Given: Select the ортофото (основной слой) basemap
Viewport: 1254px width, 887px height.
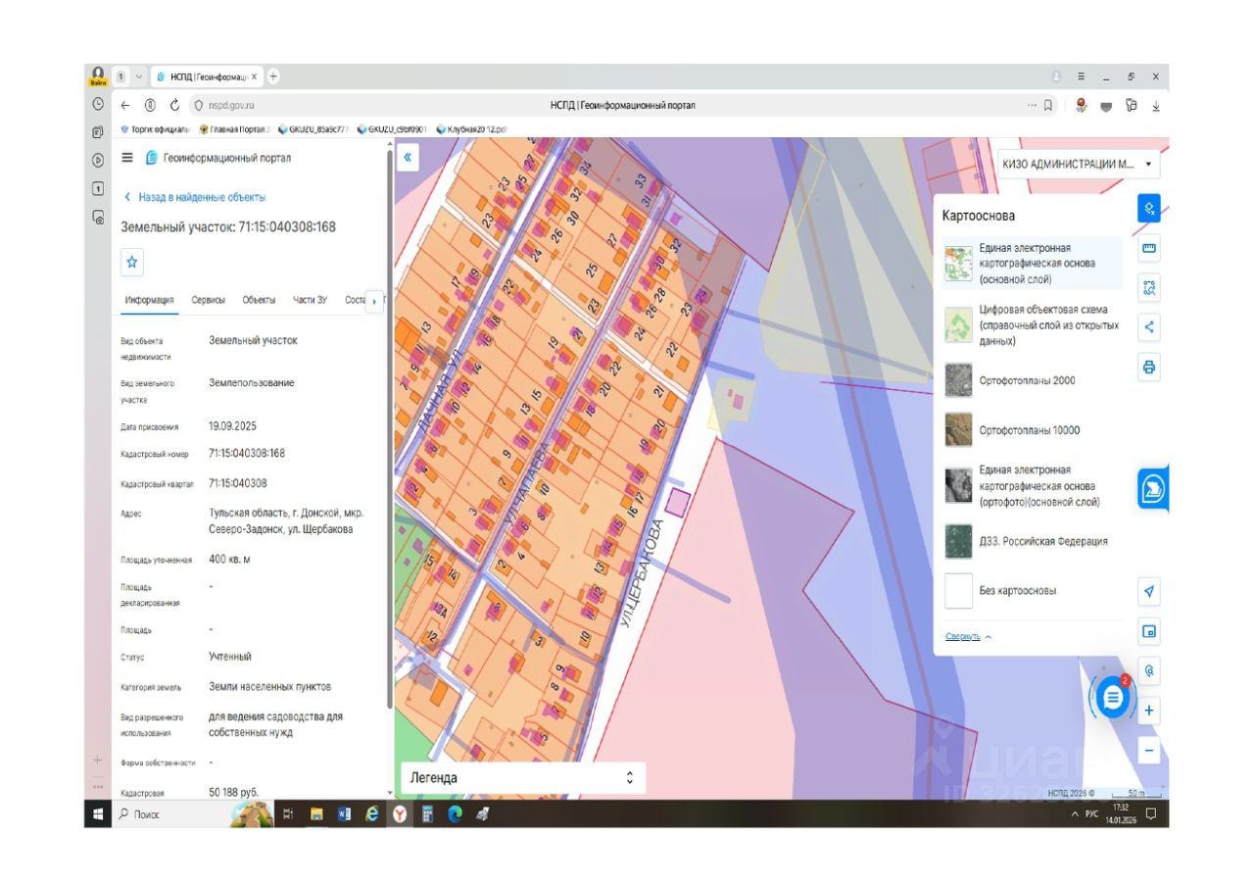Looking at the screenshot, I should [1033, 486].
